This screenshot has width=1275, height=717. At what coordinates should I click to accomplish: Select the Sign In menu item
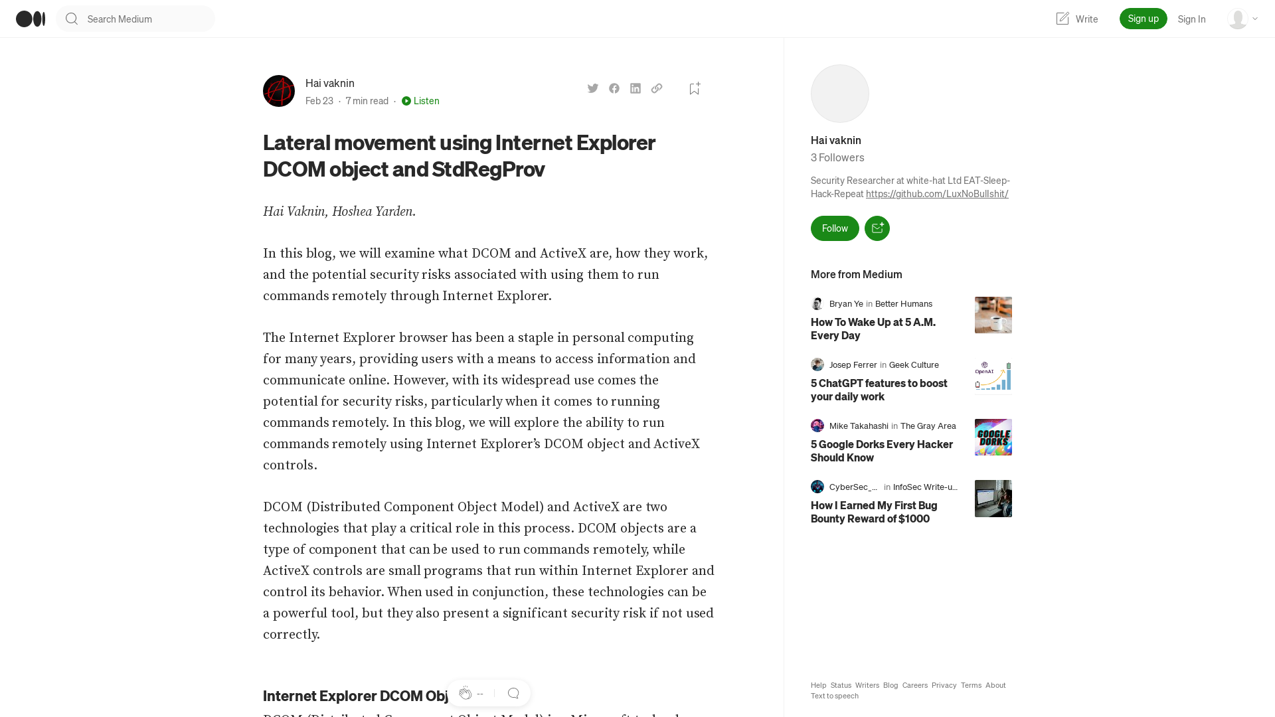[1191, 19]
